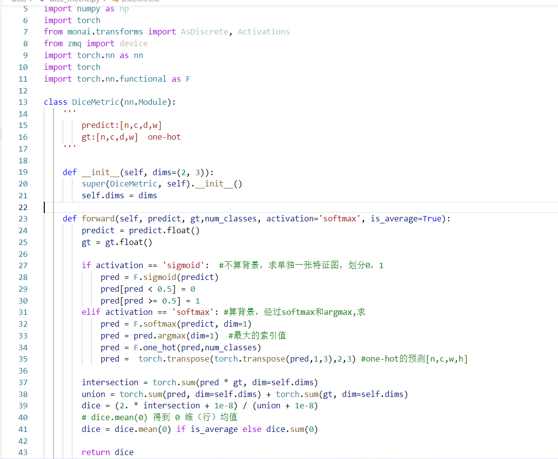This screenshot has height=459, width=558.
Task: Click 'F.softmax' call on line 32
Action: click(x=155, y=324)
